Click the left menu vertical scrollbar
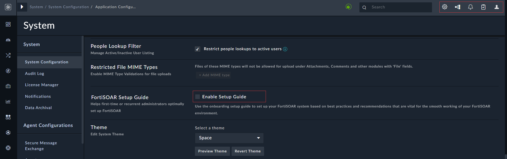 tap(83, 89)
